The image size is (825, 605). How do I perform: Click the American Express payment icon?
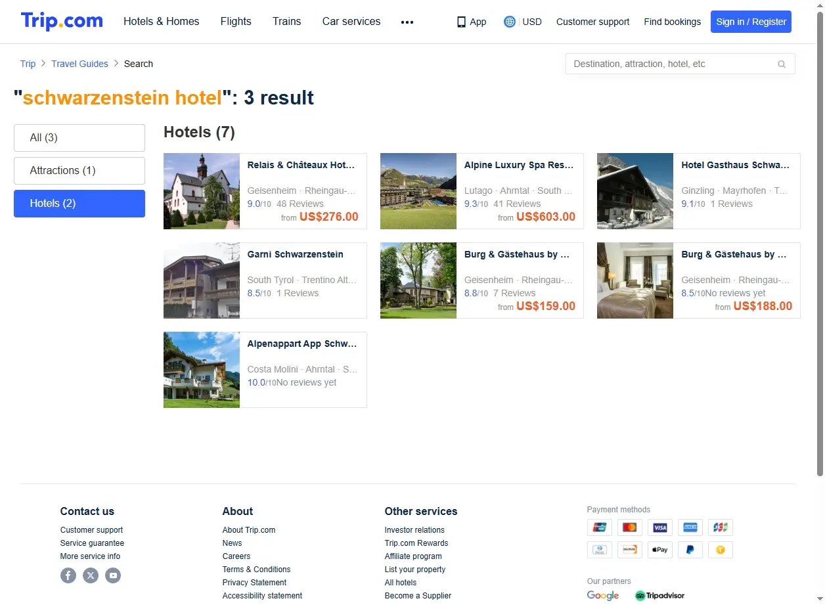[690, 527]
